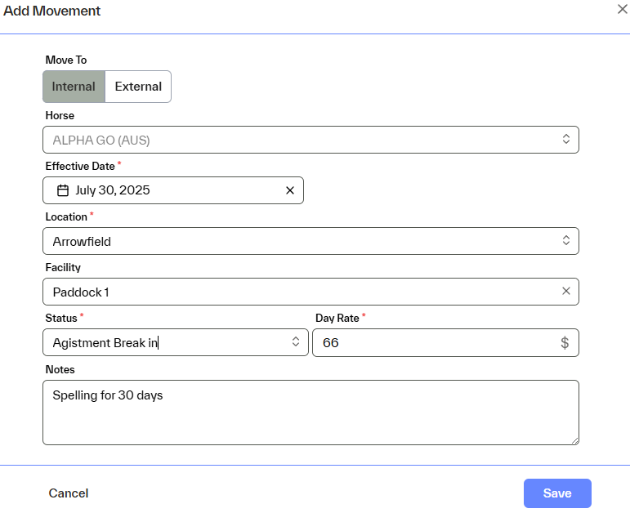
Task: Click the July 30, 2025 date text
Action: tap(113, 190)
